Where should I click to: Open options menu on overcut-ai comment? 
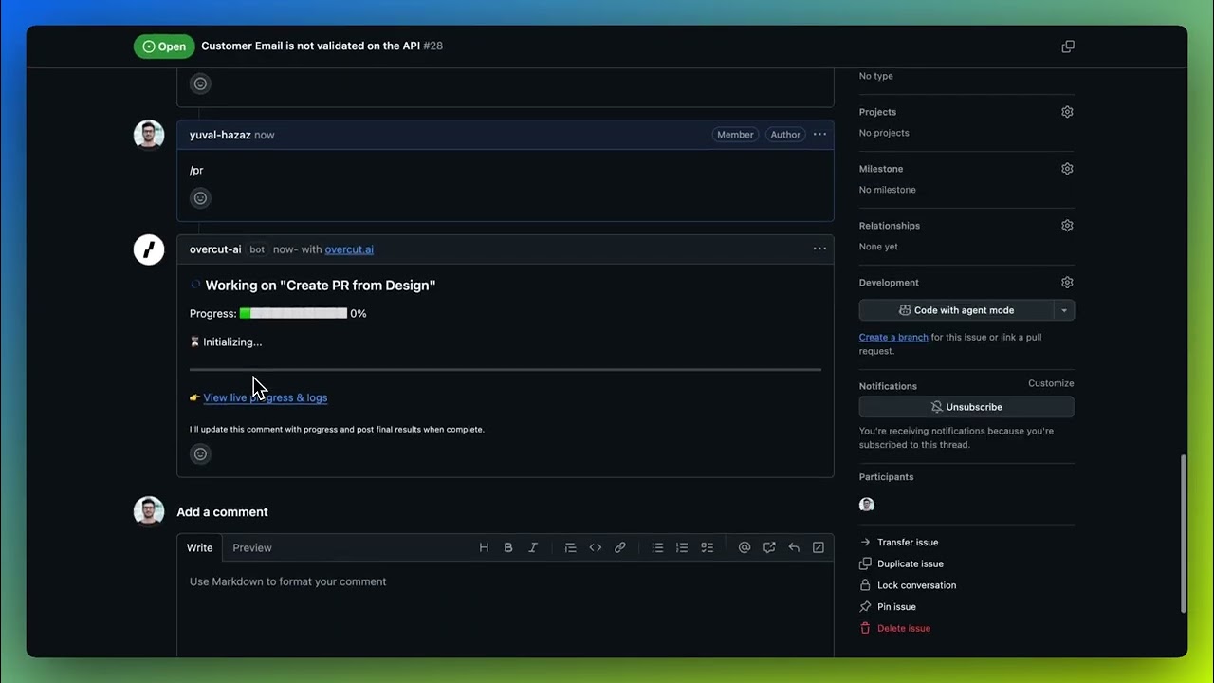[819, 249]
